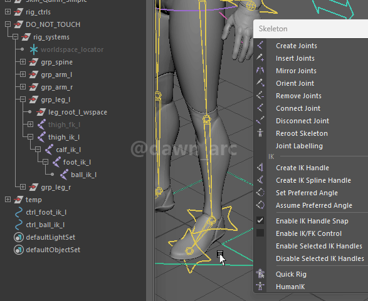Expand the rig_ctrls node
The width and height of the screenshot is (368, 301).
[8, 11]
